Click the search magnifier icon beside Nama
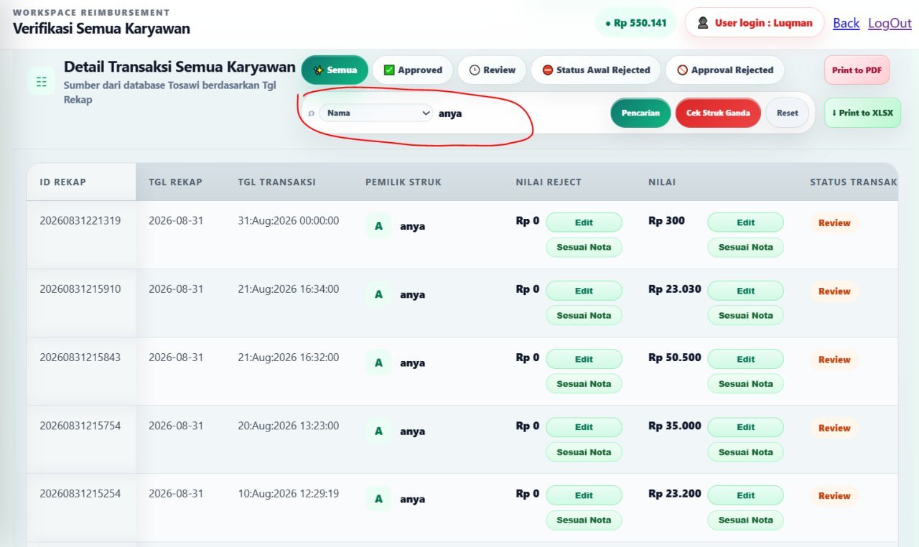Screen dimensions: 919x547 pyautogui.click(x=311, y=113)
